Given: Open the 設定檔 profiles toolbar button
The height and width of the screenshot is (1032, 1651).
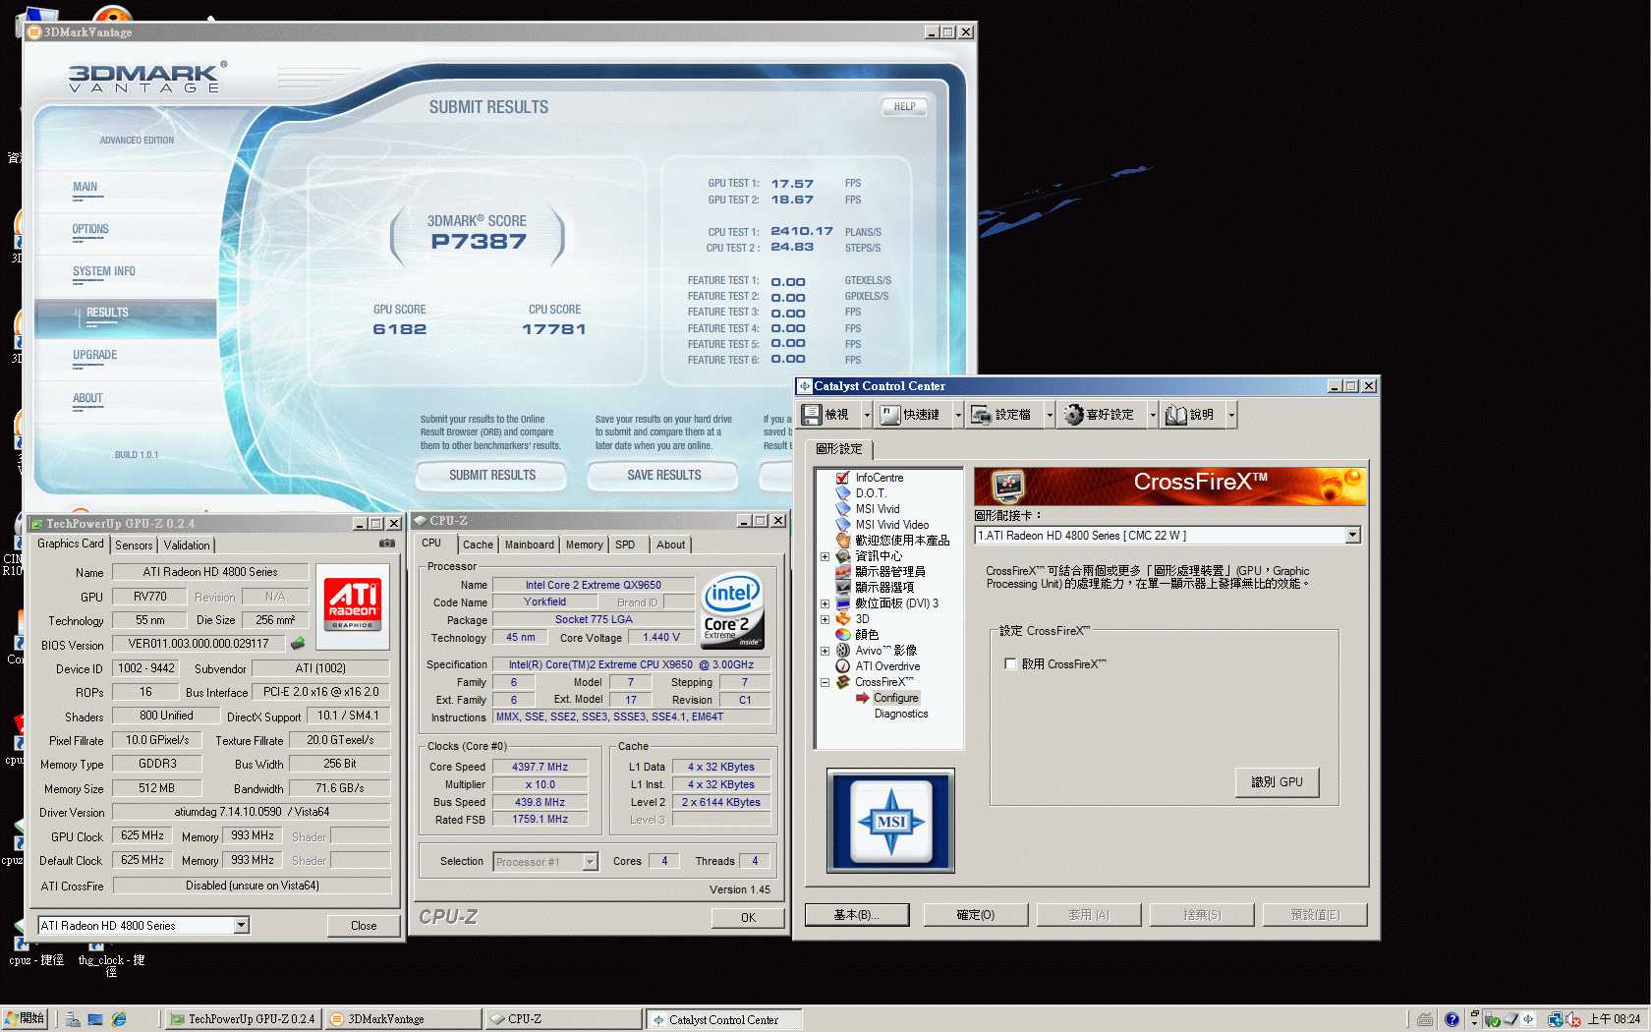Looking at the screenshot, I should click(x=1002, y=415).
